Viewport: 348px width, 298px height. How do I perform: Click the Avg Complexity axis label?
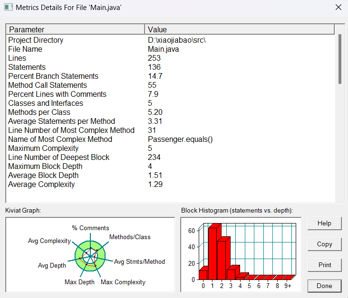coord(49,241)
